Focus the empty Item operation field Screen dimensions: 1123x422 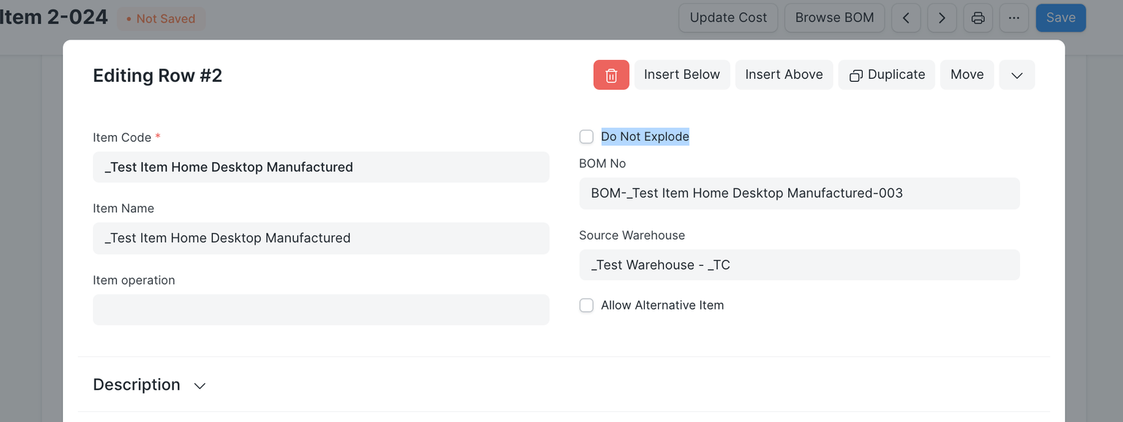320,310
